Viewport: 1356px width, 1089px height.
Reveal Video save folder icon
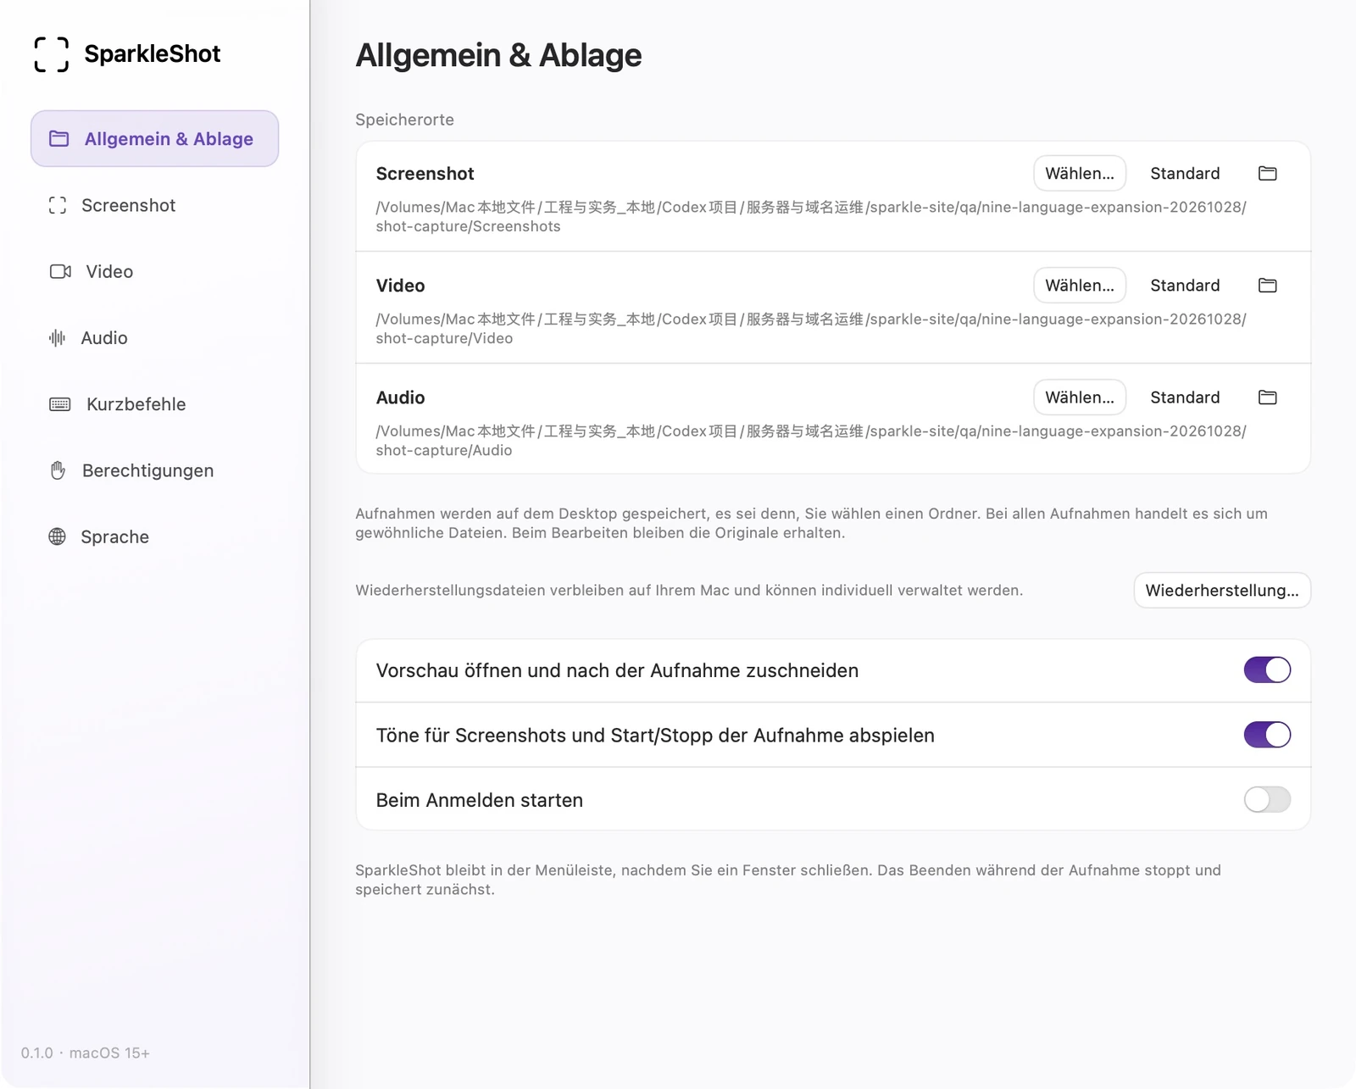pyautogui.click(x=1267, y=285)
